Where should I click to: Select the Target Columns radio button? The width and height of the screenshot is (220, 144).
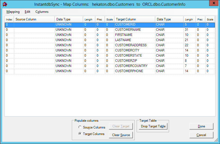pos(80,134)
